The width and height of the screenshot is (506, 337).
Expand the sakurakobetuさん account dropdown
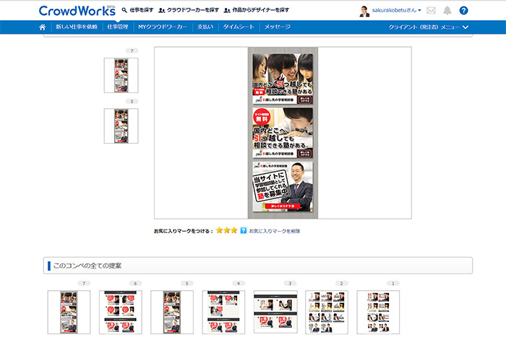[397, 11]
